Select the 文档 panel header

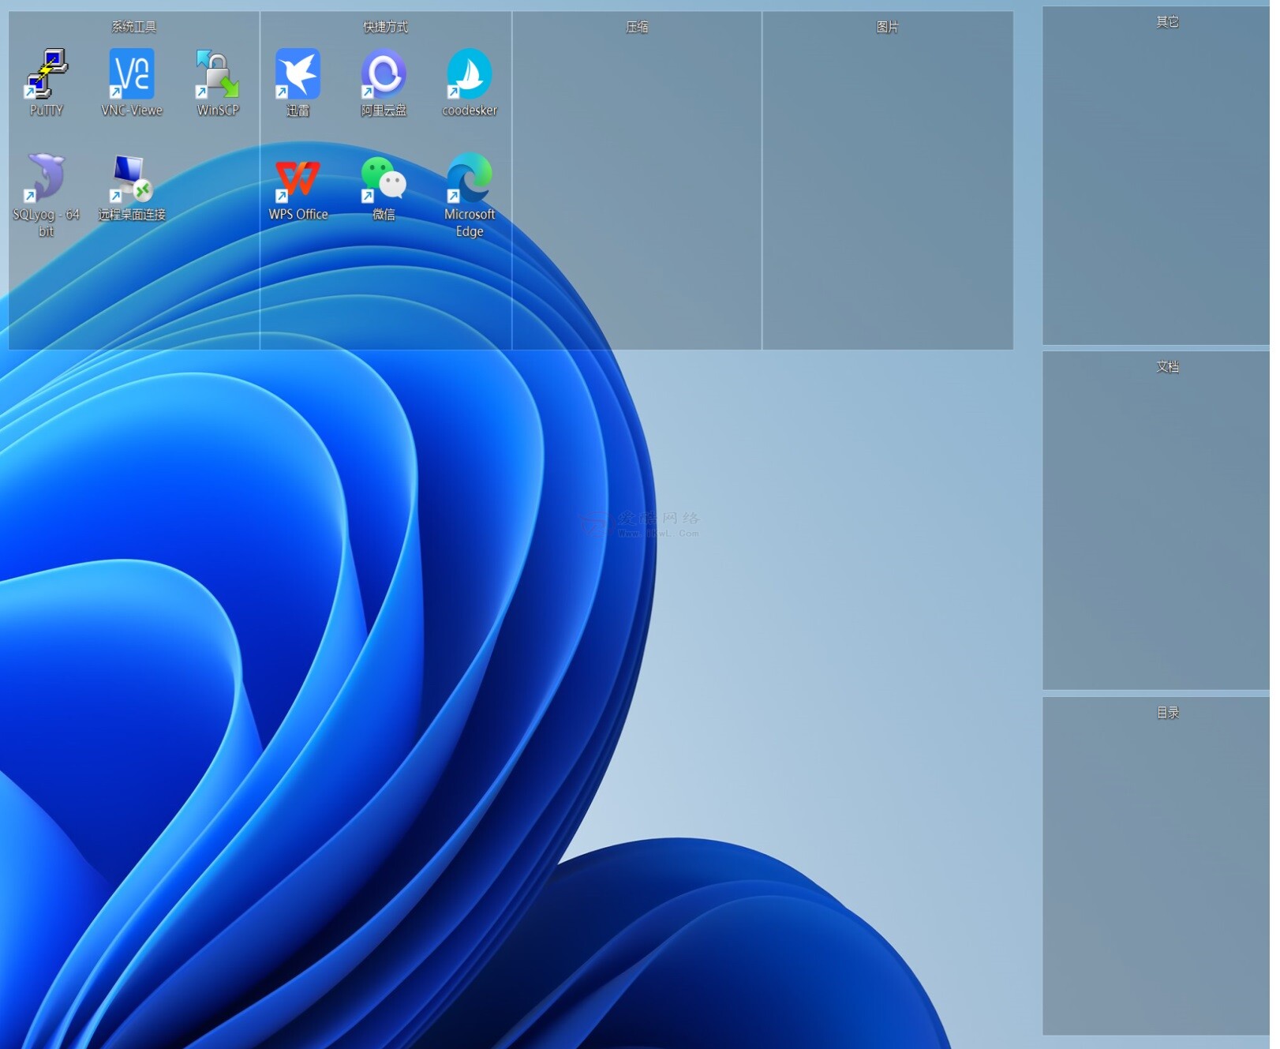1167,367
